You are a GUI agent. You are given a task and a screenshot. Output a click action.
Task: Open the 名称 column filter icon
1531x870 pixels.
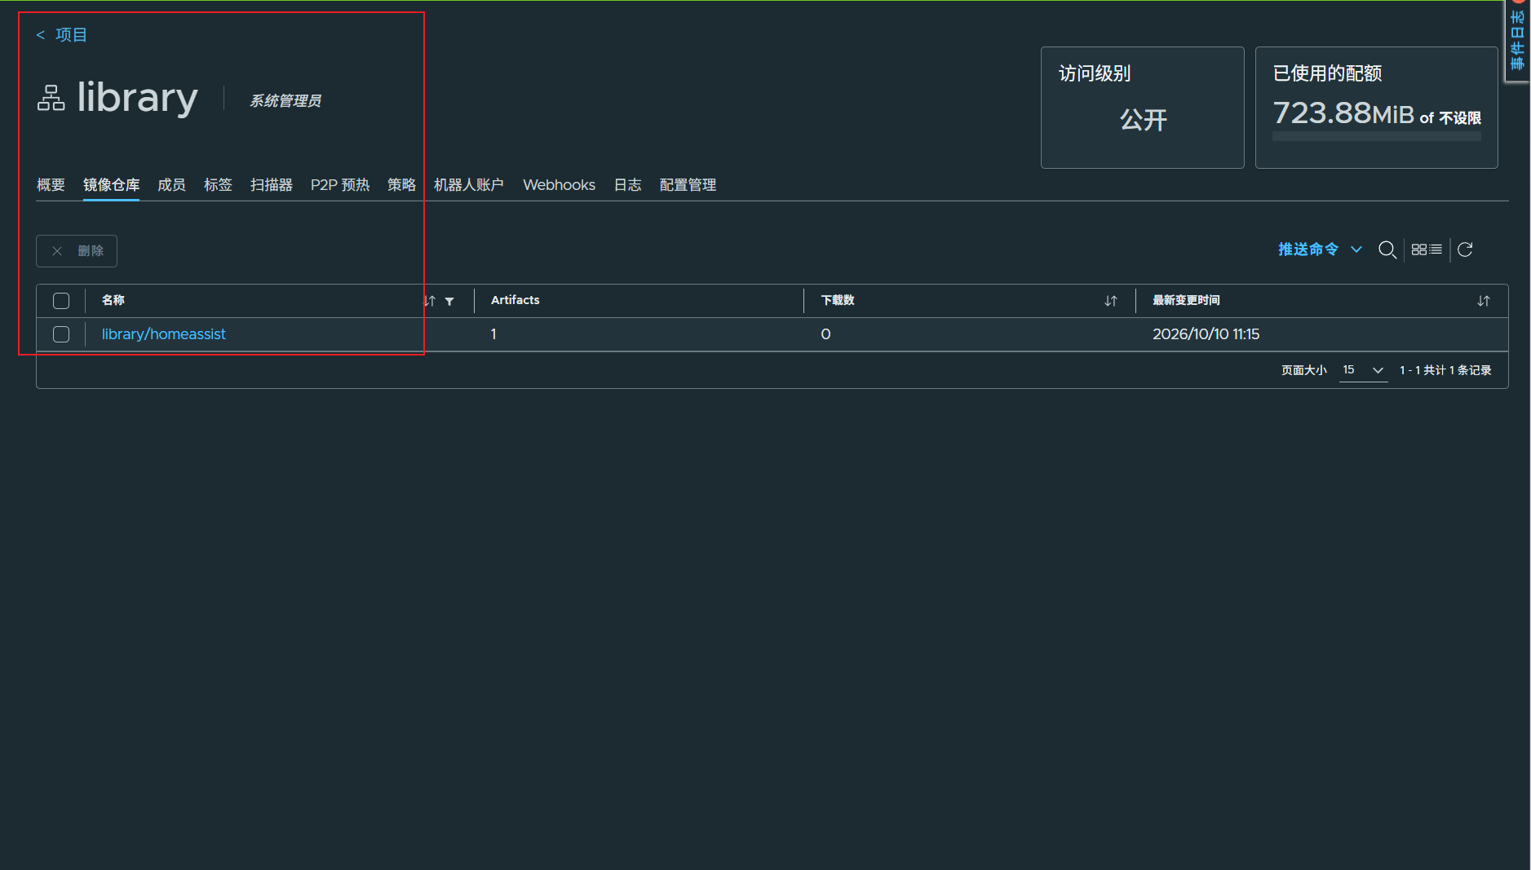[449, 302]
